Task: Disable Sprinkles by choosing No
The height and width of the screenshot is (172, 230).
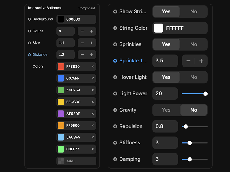Action: (x=193, y=44)
